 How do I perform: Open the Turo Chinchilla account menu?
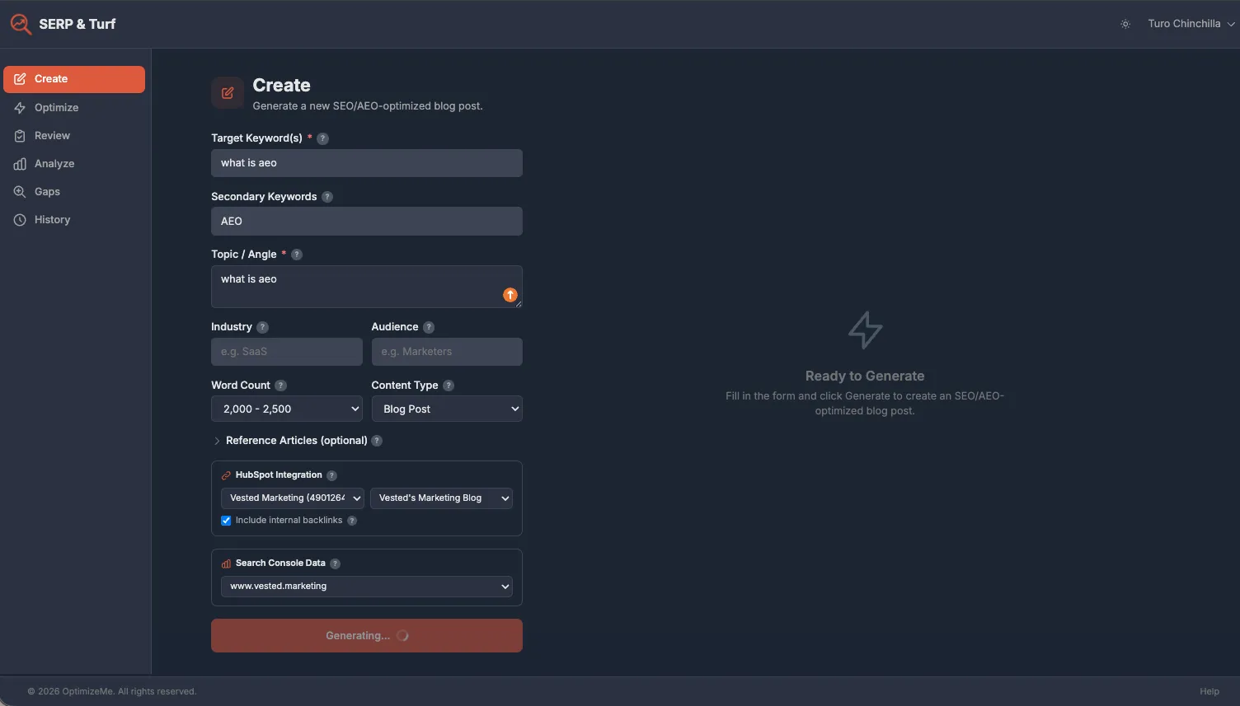(x=1190, y=23)
